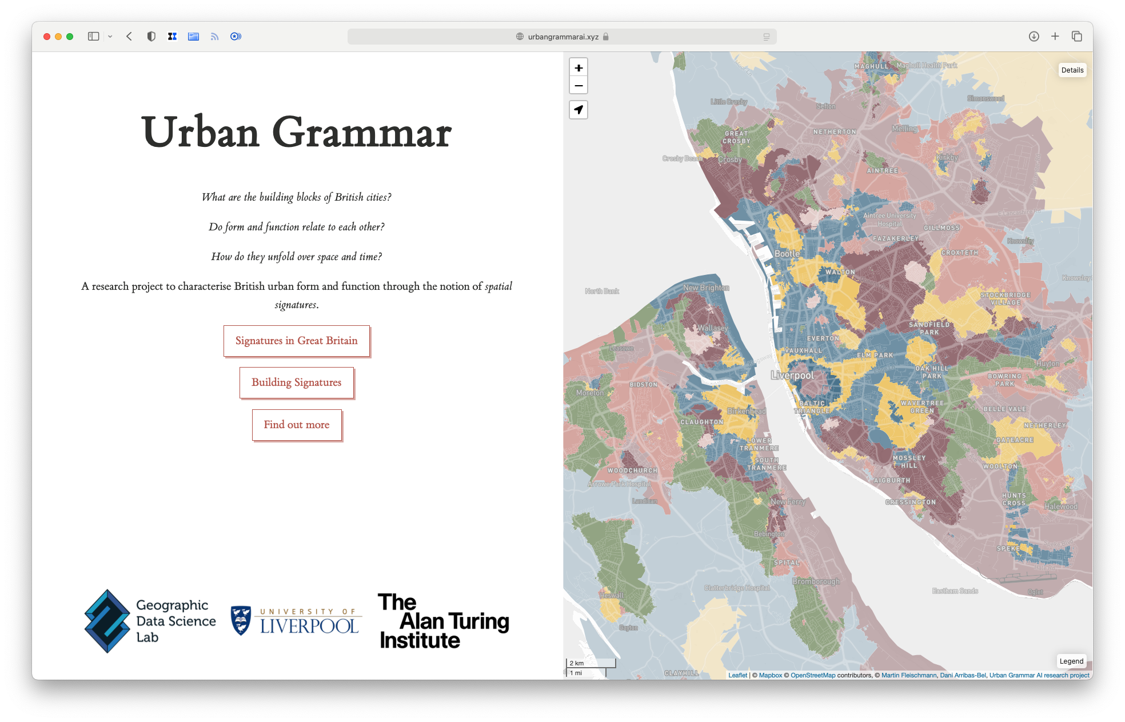Viewport: 1125px width, 722px height.
Task: Open Building Signatures page
Action: coord(296,382)
